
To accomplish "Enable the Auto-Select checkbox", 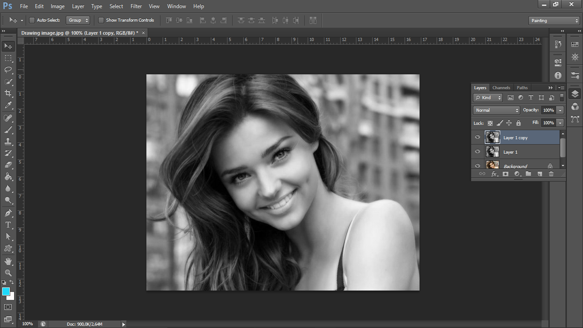I will pyautogui.click(x=32, y=20).
